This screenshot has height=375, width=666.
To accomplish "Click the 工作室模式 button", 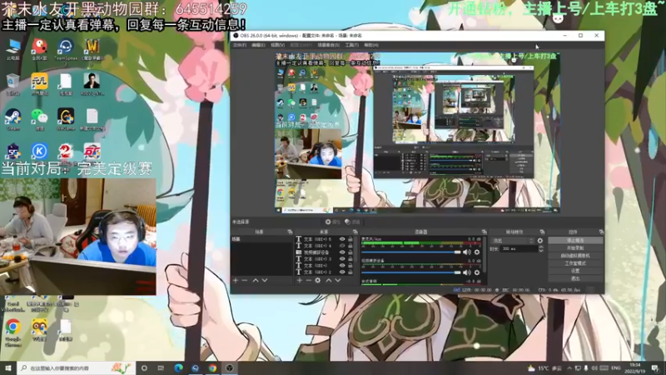I will pos(575,263).
